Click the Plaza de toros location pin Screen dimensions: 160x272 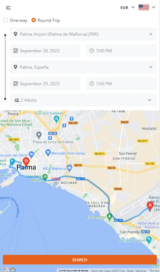coord(39,135)
